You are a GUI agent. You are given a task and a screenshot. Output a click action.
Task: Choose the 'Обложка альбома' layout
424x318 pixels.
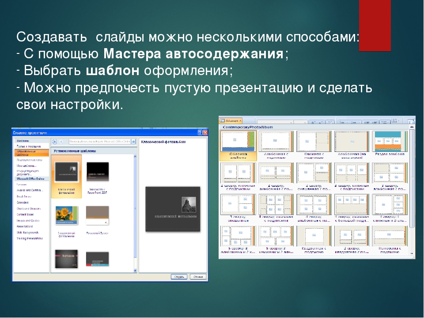[x=238, y=145]
